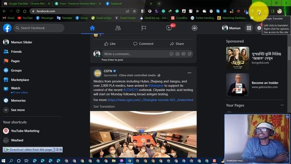Open Email Checker bookmark
Viewport: 291px width, 164px height.
(x=126, y=18)
